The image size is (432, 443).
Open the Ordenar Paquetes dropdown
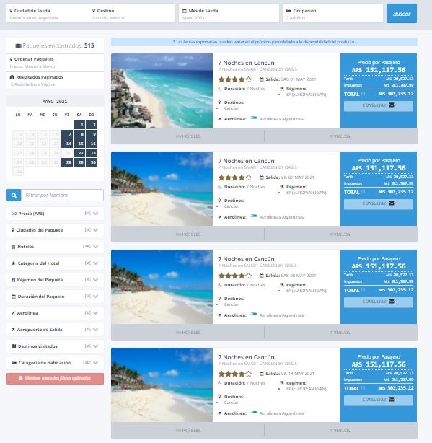pos(55,63)
